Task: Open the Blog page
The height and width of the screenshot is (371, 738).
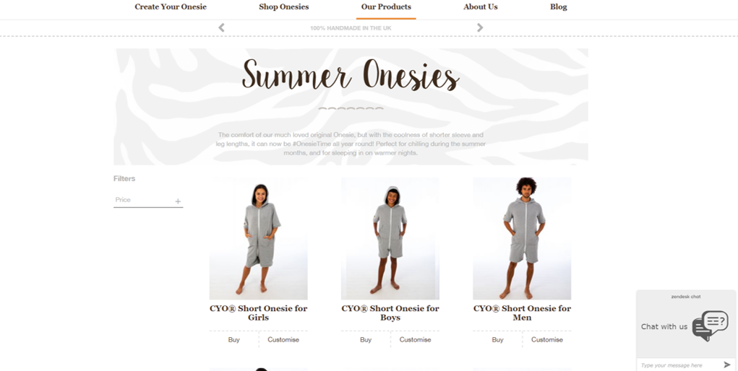Action: [x=558, y=6]
